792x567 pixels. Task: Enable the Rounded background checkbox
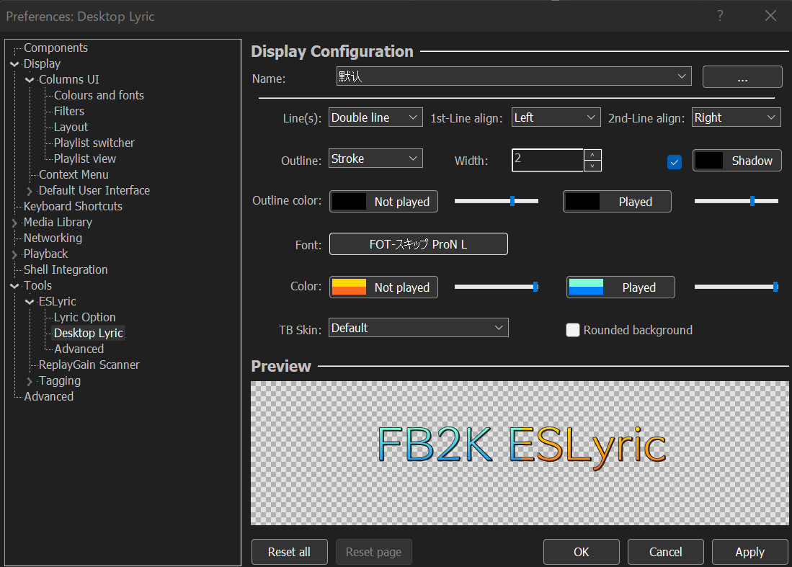(x=573, y=330)
